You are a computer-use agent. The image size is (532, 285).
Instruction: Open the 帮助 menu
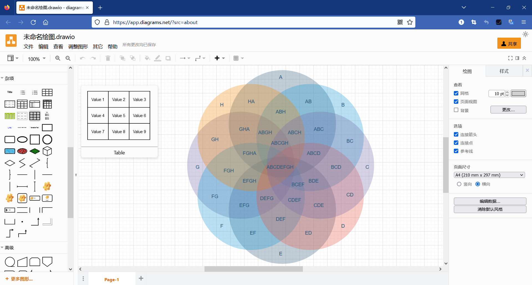click(112, 46)
